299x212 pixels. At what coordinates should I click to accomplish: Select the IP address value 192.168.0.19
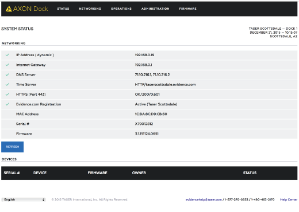point(144,55)
